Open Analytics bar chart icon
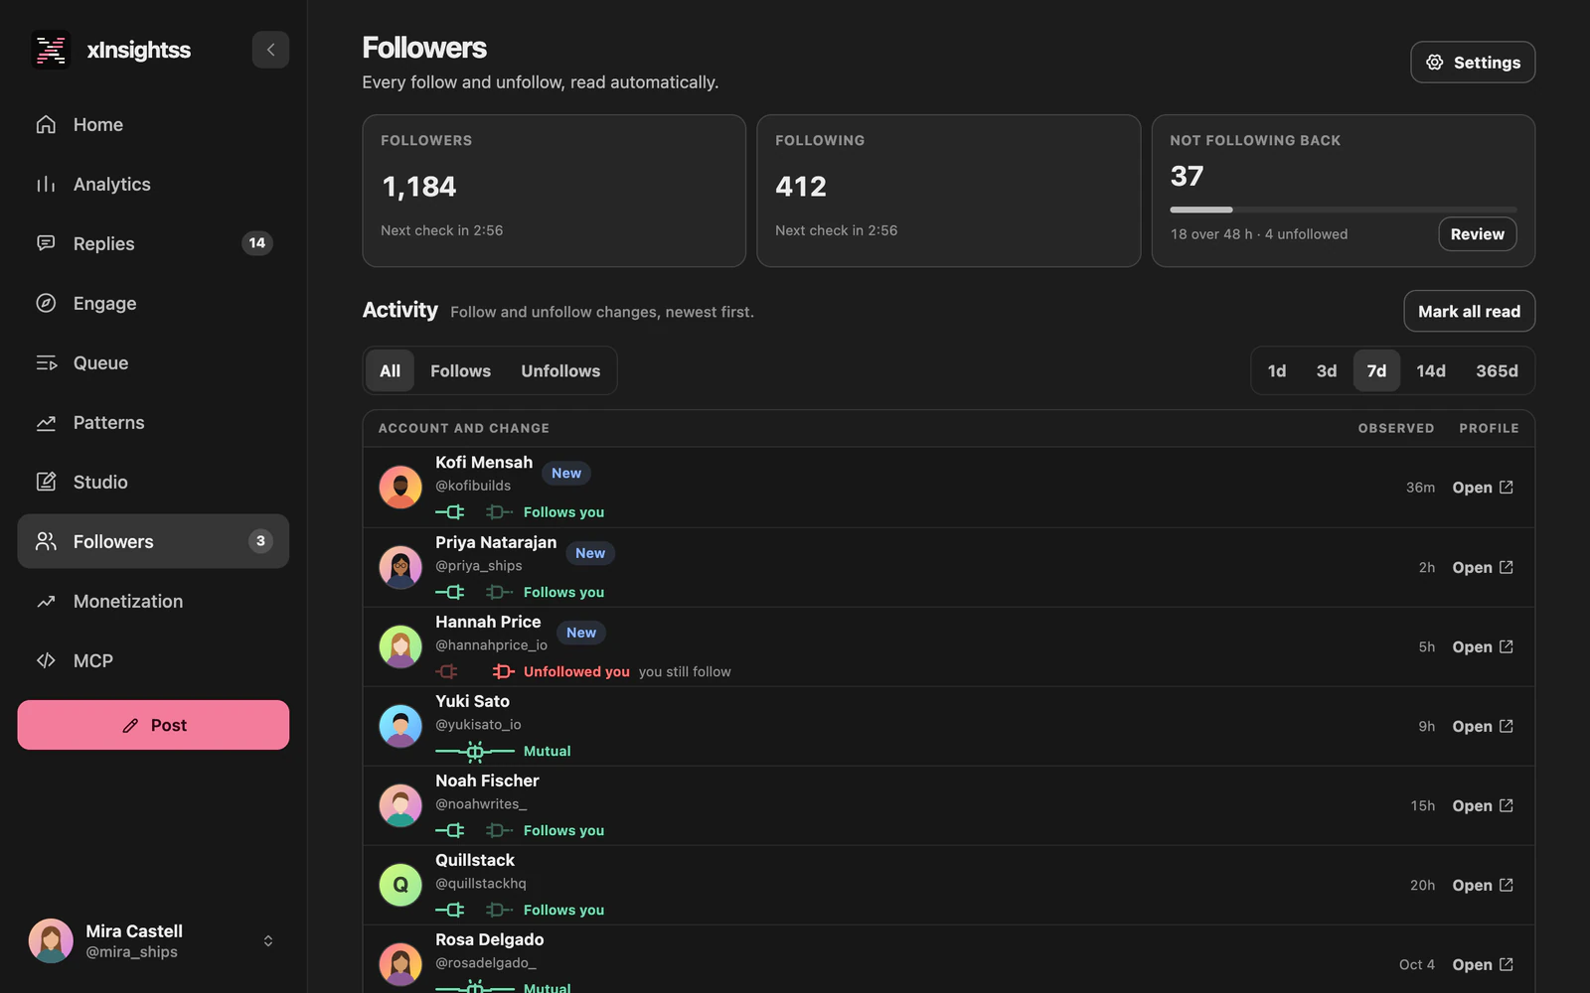 tap(46, 184)
